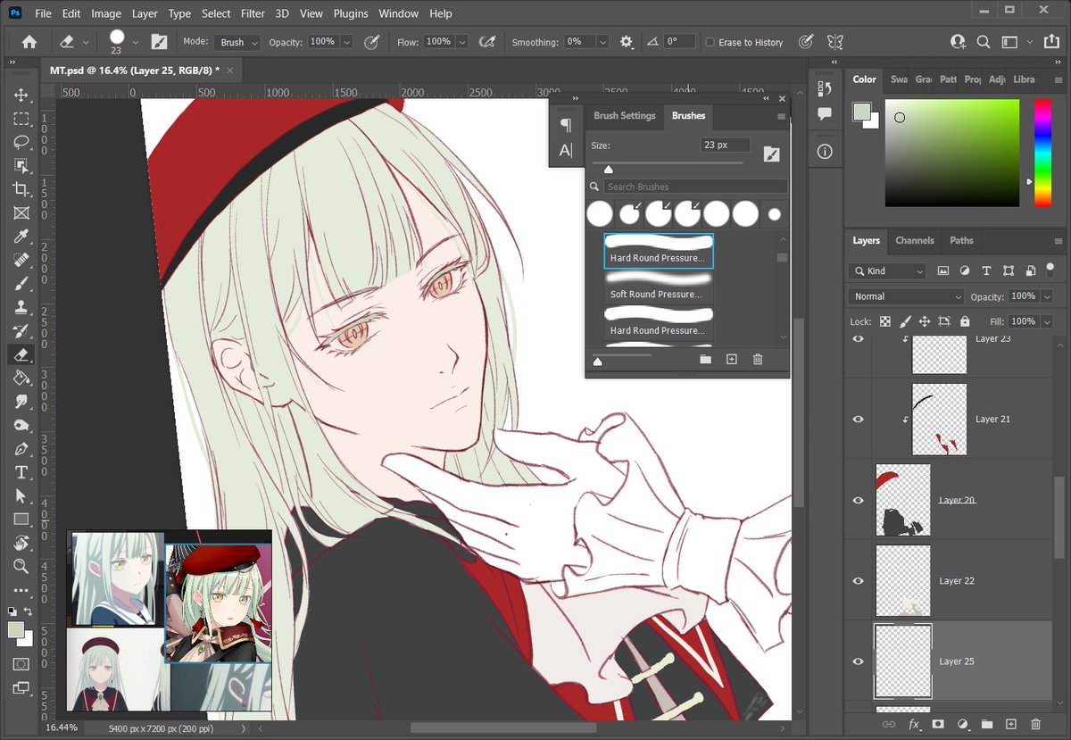Select the Lasso tool
The width and height of the screenshot is (1071, 740).
coord(21,142)
